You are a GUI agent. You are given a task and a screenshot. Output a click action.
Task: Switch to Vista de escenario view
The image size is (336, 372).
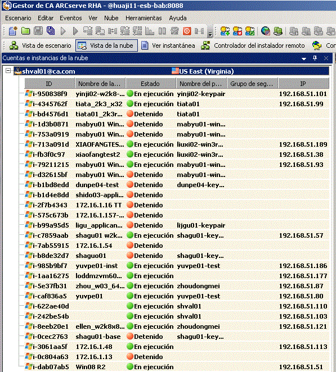(40, 46)
